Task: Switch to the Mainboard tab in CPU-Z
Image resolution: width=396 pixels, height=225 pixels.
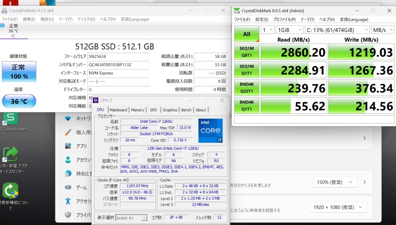Action: click(x=118, y=110)
